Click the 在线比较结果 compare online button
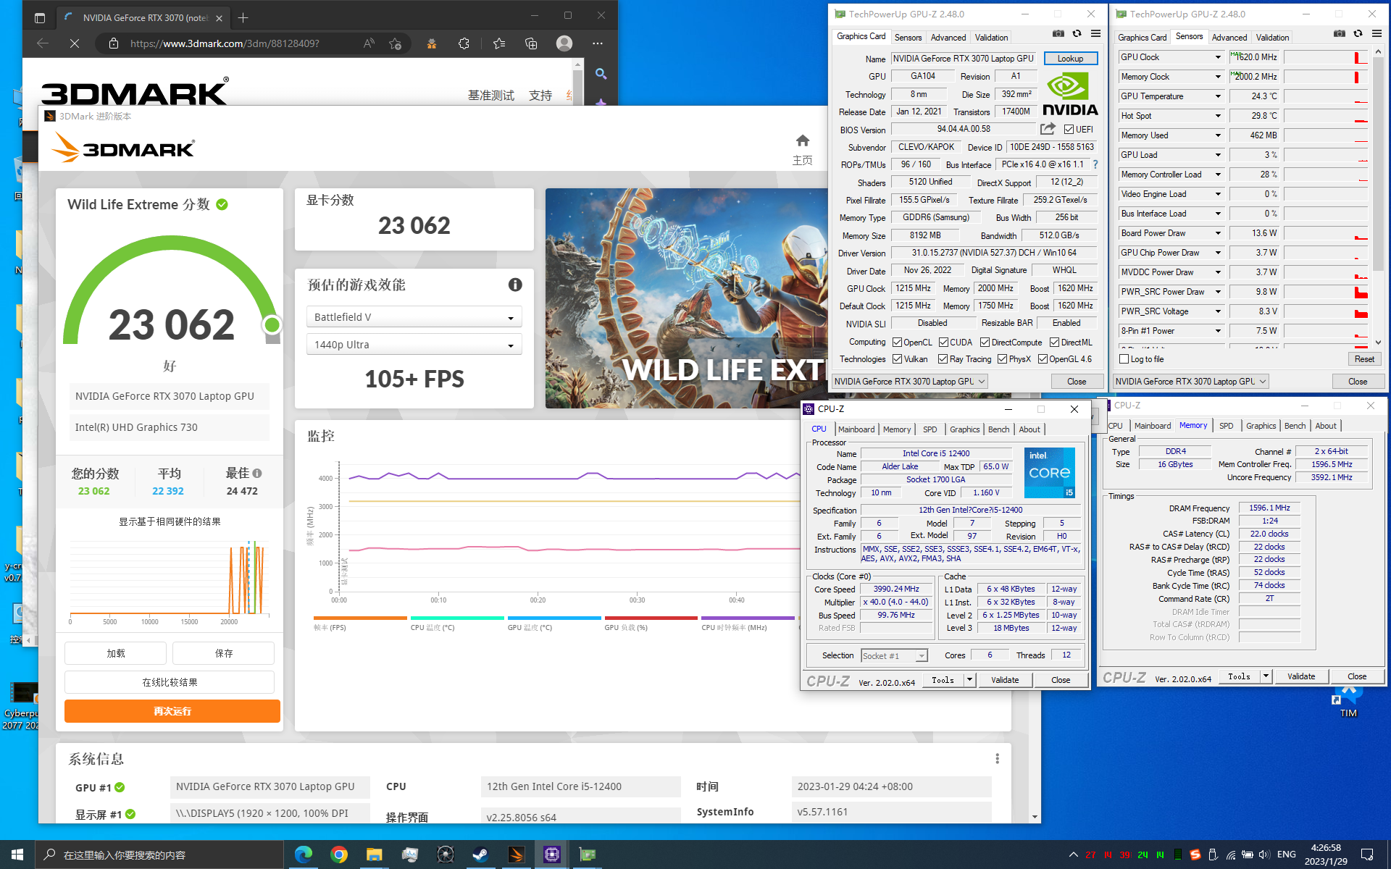This screenshot has height=869, width=1391. coord(170,682)
